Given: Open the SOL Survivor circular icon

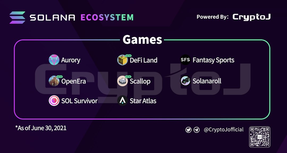Looking at the screenshot, I should [54, 100].
